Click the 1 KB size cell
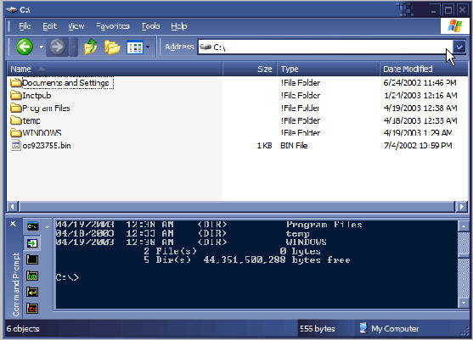473x340 pixels. point(265,146)
